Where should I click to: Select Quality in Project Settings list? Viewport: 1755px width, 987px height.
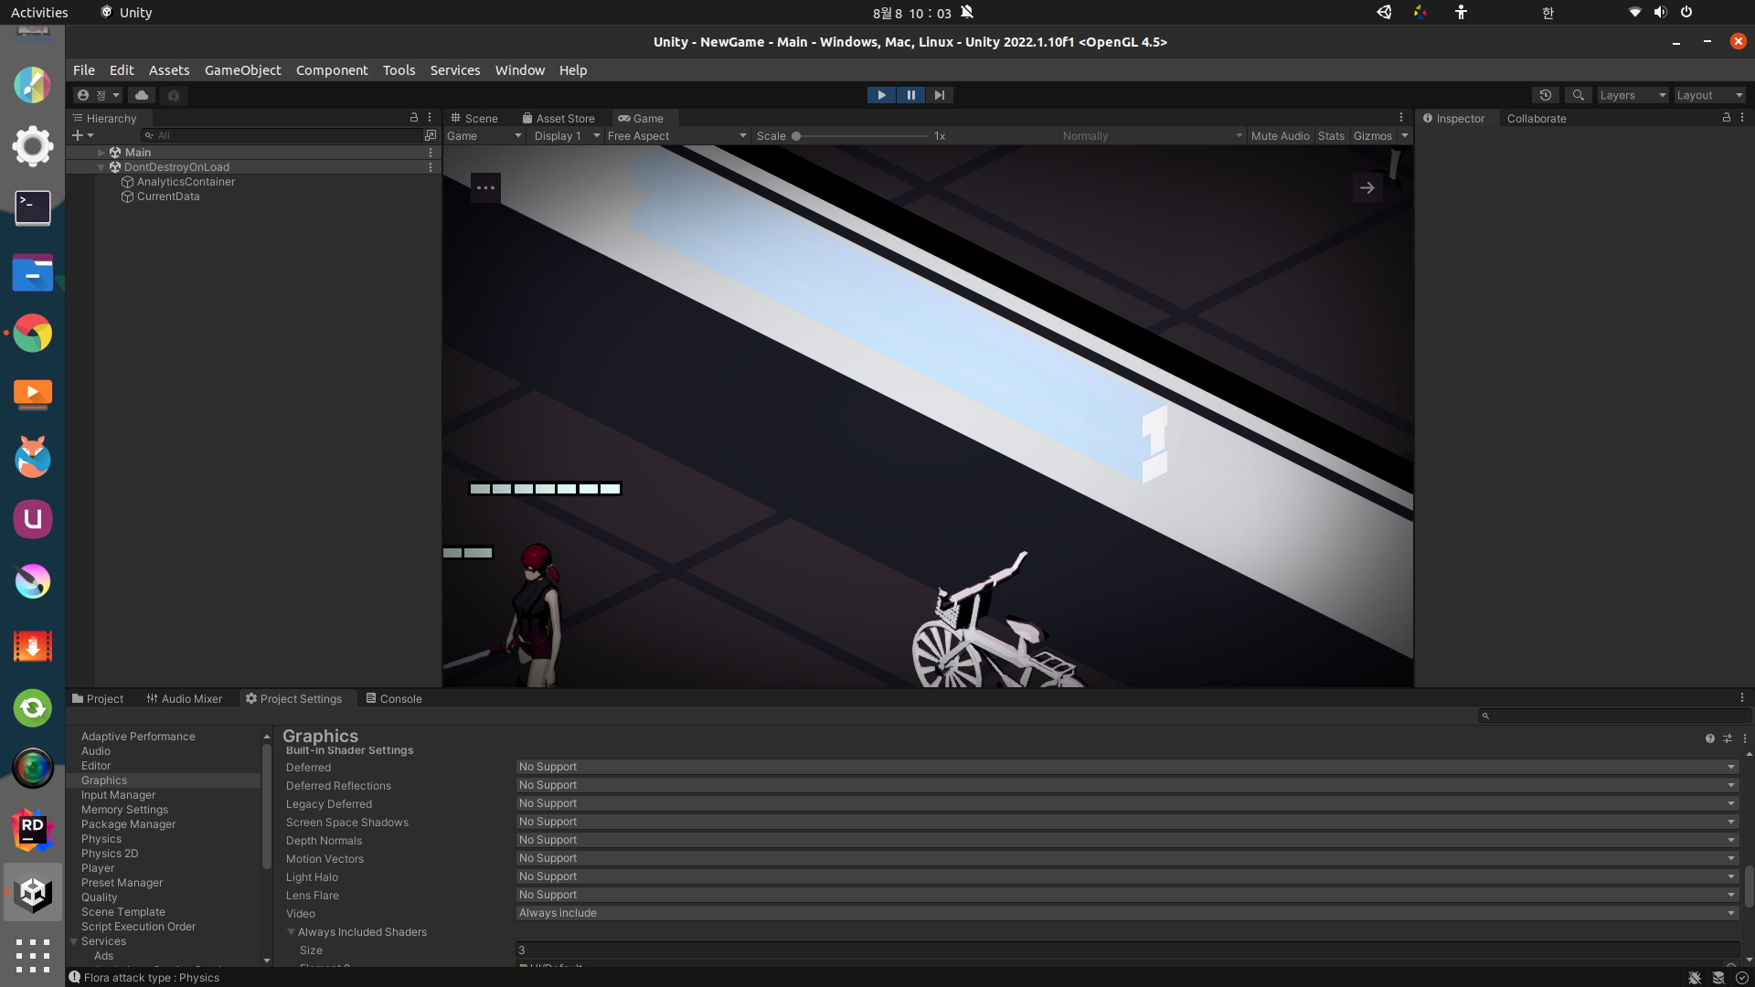click(100, 897)
